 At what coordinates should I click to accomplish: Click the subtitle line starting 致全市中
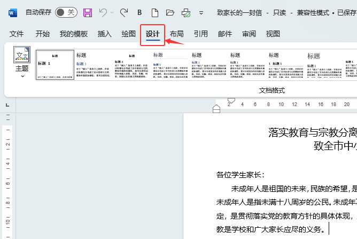(x=335, y=146)
